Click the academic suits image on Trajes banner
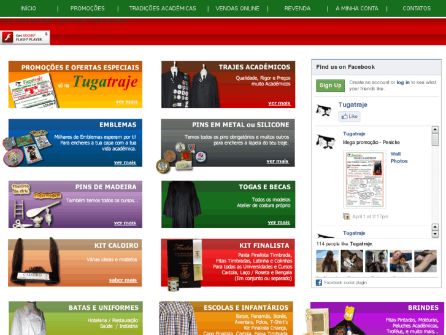Image resolution: width=446 pixels, height=335 pixels. point(191,85)
